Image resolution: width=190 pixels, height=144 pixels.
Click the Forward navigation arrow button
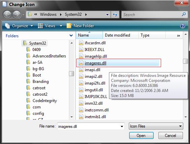click(16, 15)
